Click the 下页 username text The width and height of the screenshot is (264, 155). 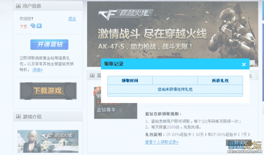pyautogui.click(x=23, y=27)
